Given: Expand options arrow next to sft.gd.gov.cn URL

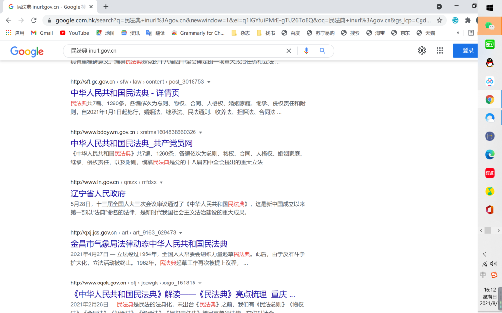Looking at the screenshot, I should click(209, 82).
